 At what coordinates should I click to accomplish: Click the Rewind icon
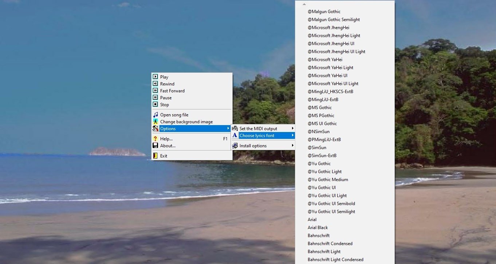pyautogui.click(x=156, y=84)
